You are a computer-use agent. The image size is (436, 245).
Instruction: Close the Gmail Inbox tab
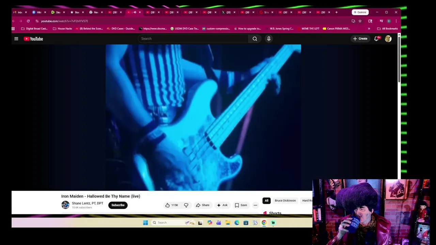(26, 12)
